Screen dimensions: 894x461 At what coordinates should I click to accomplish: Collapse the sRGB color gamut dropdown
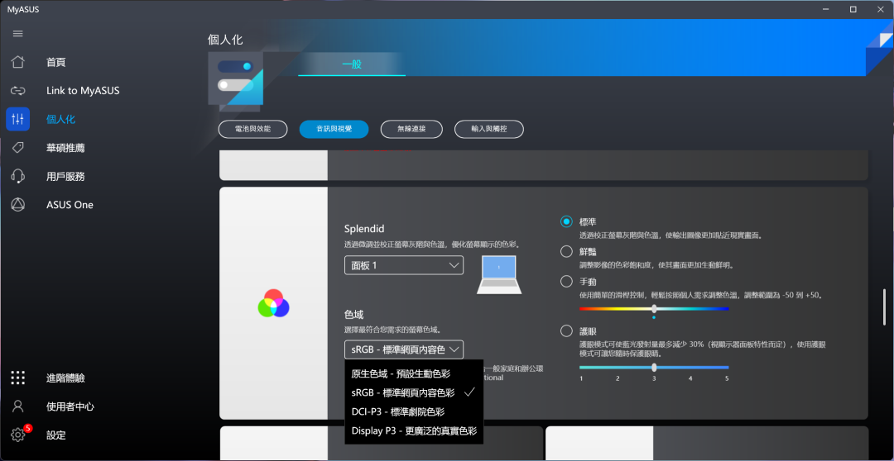click(403, 349)
